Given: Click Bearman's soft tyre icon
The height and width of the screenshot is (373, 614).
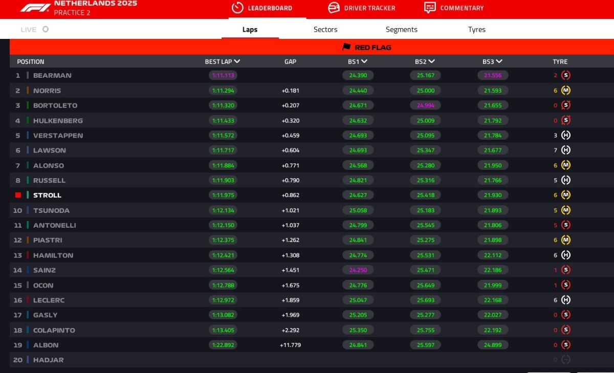Looking at the screenshot, I should coord(565,75).
